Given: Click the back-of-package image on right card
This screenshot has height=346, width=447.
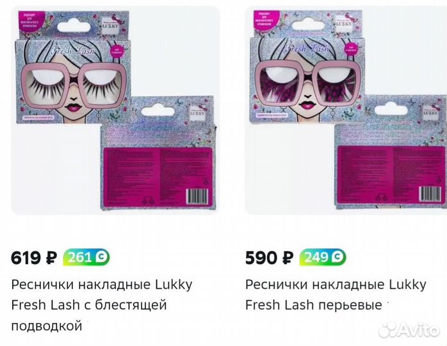Looking at the screenshot, I should (x=391, y=152).
